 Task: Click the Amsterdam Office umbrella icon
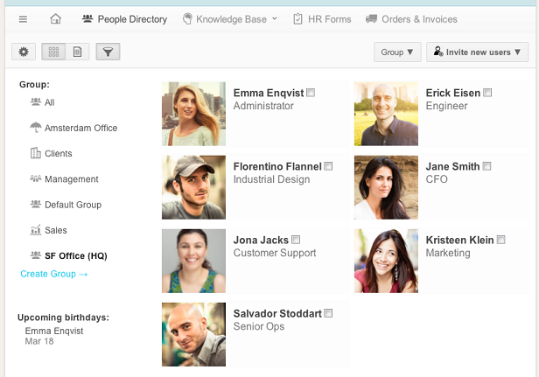pyautogui.click(x=36, y=128)
